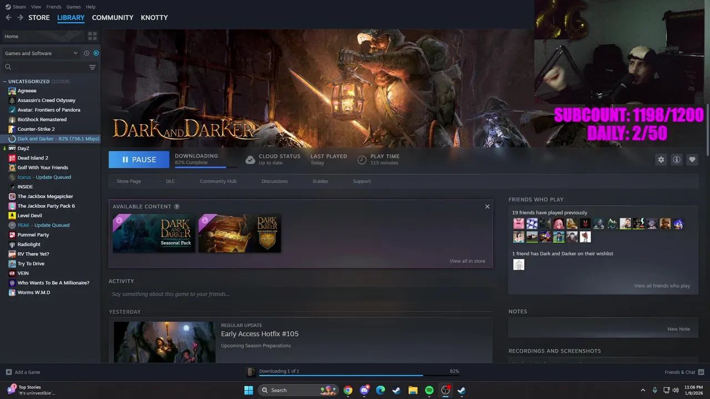Show recent activity clock filter
The image size is (710, 399).
tap(87, 53)
